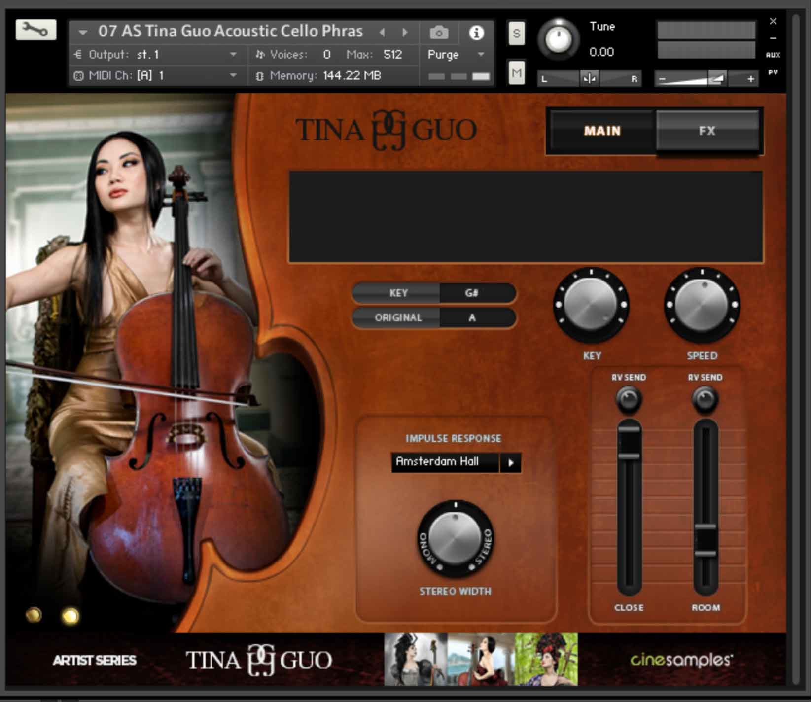The height and width of the screenshot is (702, 811).
Task: Open the wrench instrument edit icon
Action: tap(35, 31)
